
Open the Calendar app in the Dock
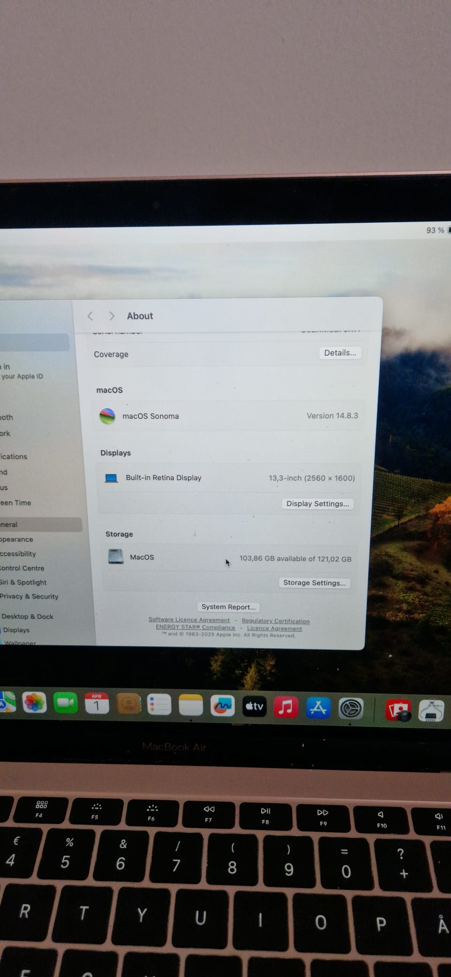click(97, 703)
